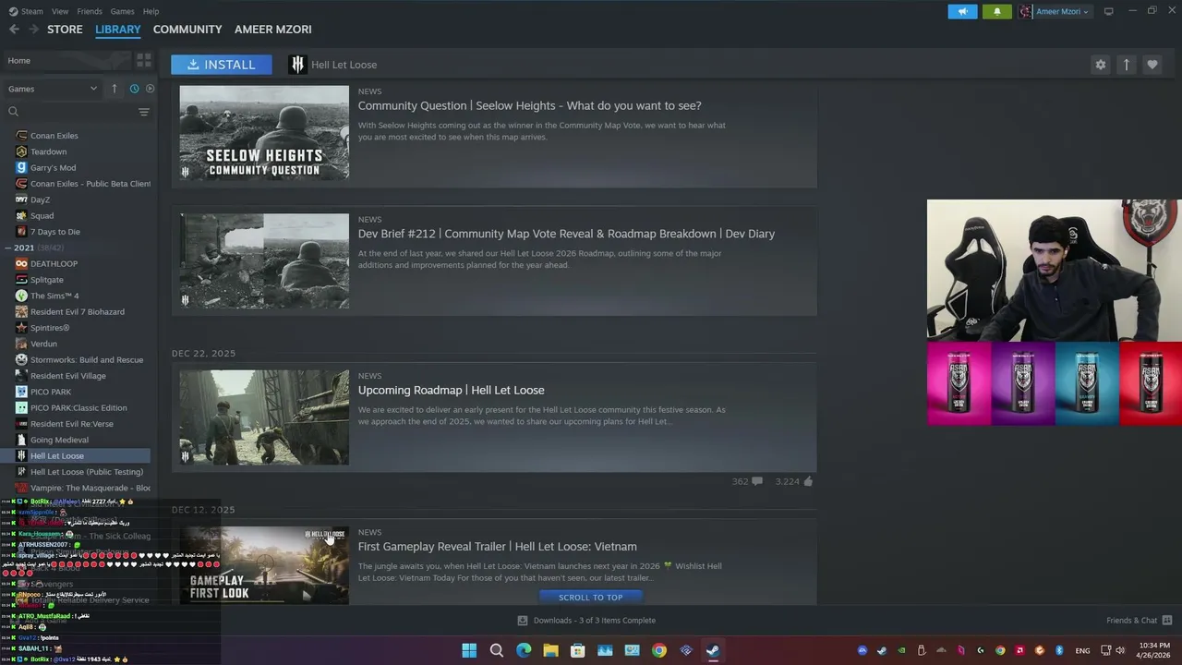The height and width of the screenshot is (665, 1182).
Task: Open the Games menu in menu bar
Action: pos(122,11)
